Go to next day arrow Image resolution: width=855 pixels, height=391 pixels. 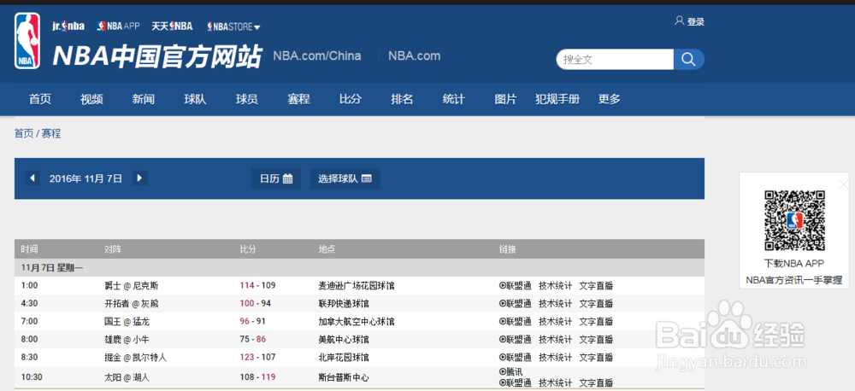(140, 178)
